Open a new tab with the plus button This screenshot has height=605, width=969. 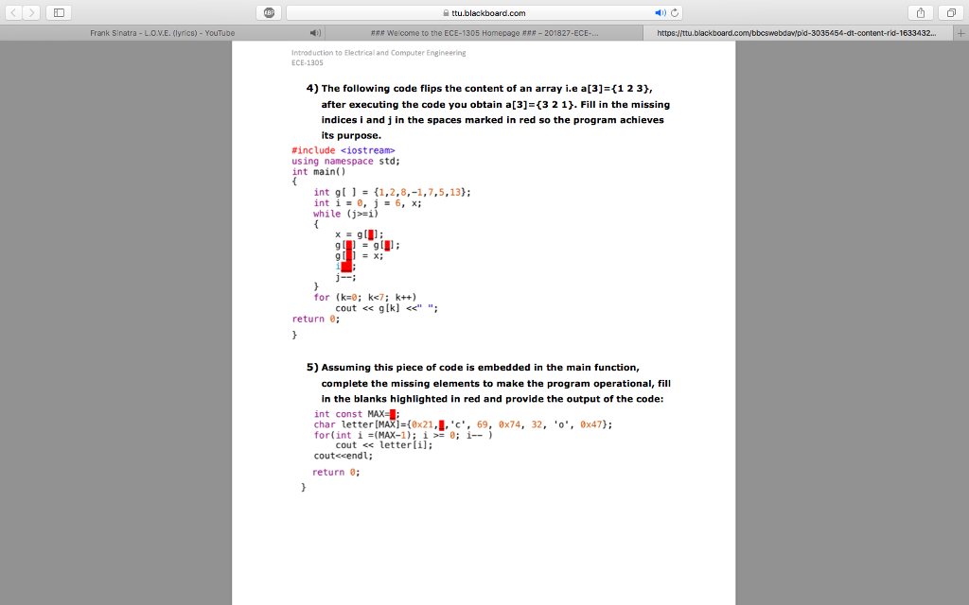pos(961,33)
